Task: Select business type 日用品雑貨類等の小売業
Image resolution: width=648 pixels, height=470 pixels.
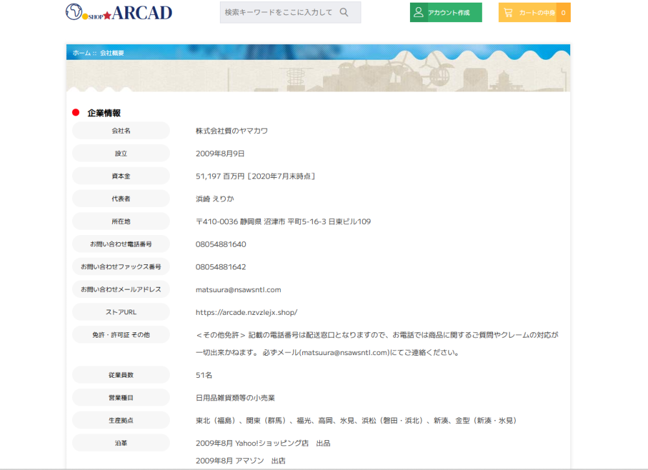Action: tap(235, 398)
